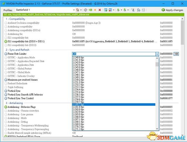Screen dimensions: 187x142
Task: Click the Apply changes button
Action: point(172,10)
